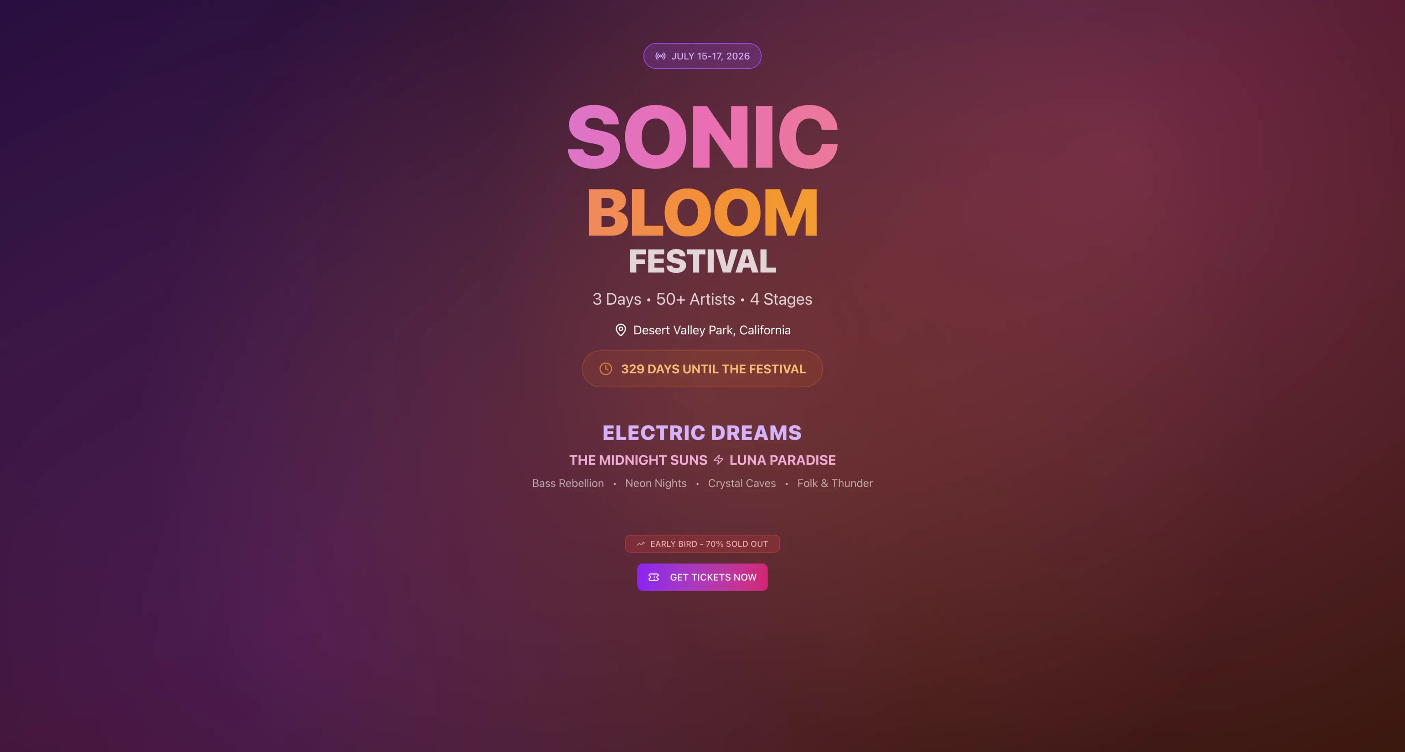Screen dimensions: 1405x752
Task: Open the Neon Nights artist listing
Action: 656,483
